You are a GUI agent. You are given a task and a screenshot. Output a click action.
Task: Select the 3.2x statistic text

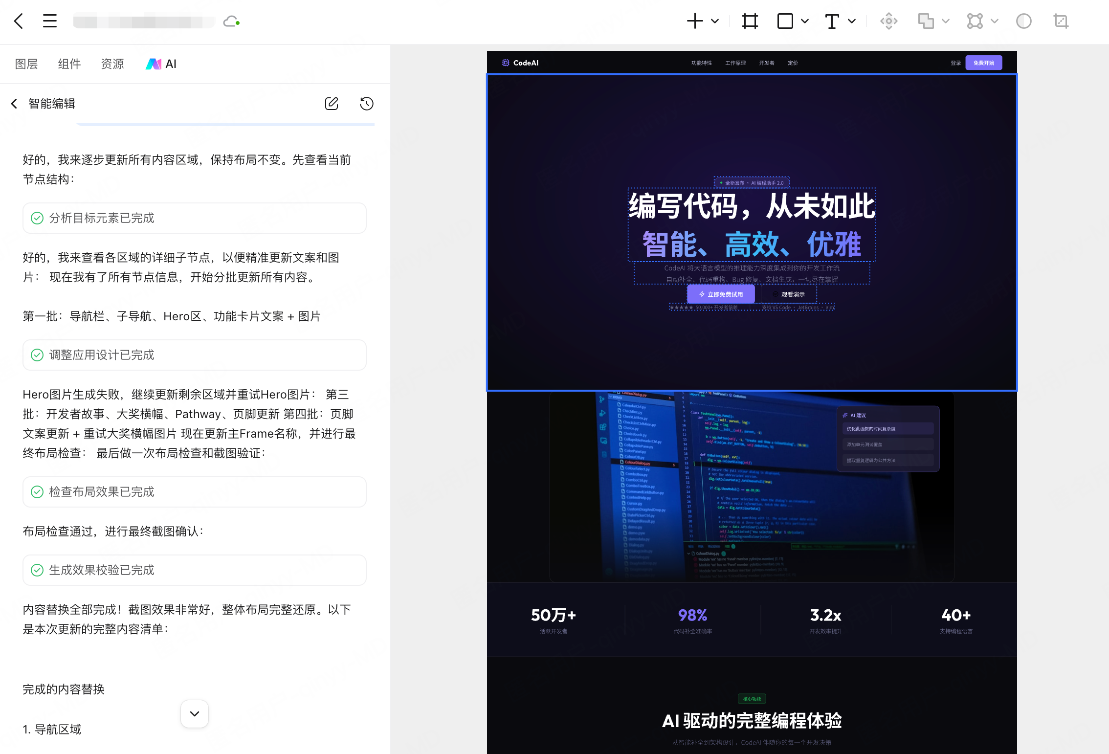826,615
